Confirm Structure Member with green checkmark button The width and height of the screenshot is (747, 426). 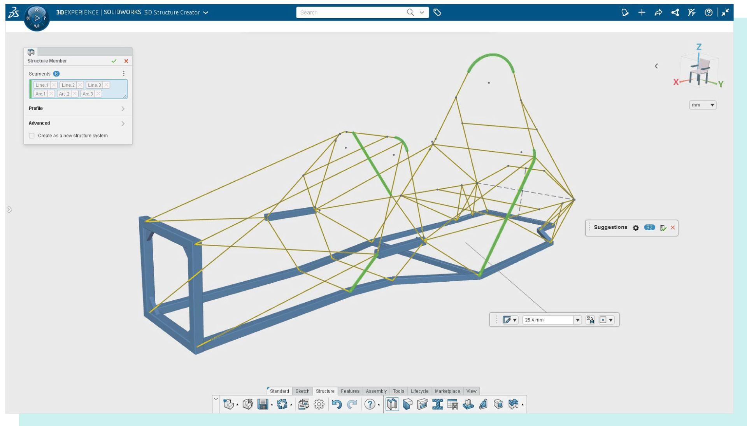(x=113, y=60)
